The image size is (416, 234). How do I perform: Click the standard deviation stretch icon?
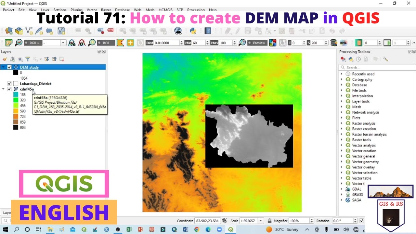tap(82, 43)
